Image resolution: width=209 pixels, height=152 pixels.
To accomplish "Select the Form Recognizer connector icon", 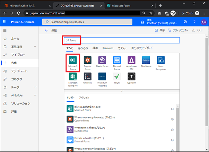I will pyautogui.click(x=161, y=60).
